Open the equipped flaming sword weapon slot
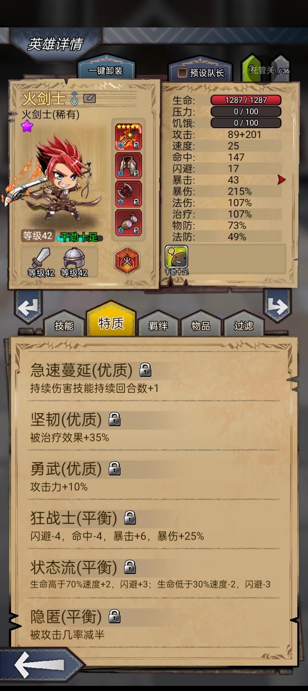The width and height of the screenshot is (308, 691). coord(128,137)
